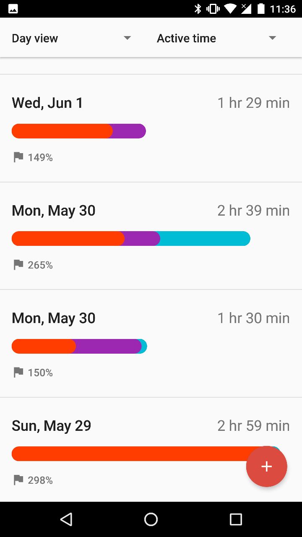Tap the red add activity plus button
This screenshot has width=302, height=537.
tap(266, 467)
